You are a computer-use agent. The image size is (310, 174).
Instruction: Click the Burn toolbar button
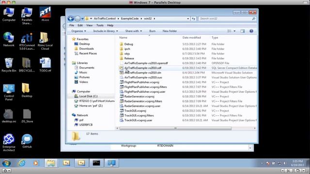[152, 31]
